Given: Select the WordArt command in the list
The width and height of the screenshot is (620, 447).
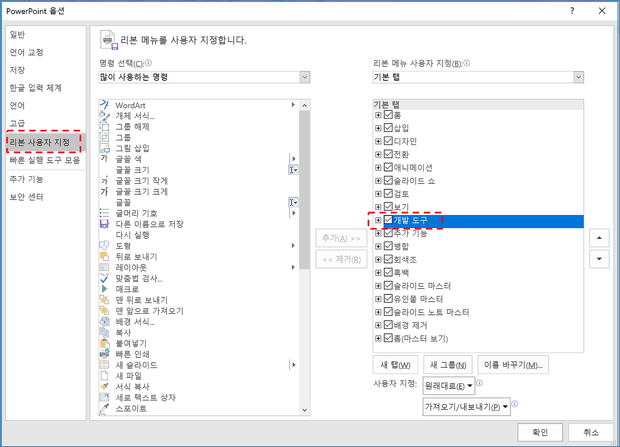Looking at the screenshot, I should tap(130, 105).
